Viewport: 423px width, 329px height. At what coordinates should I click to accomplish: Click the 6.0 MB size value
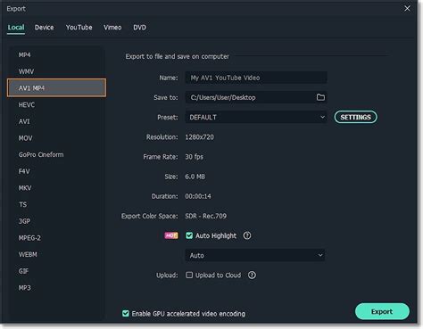pyautogui.click(x=195, y=177)
